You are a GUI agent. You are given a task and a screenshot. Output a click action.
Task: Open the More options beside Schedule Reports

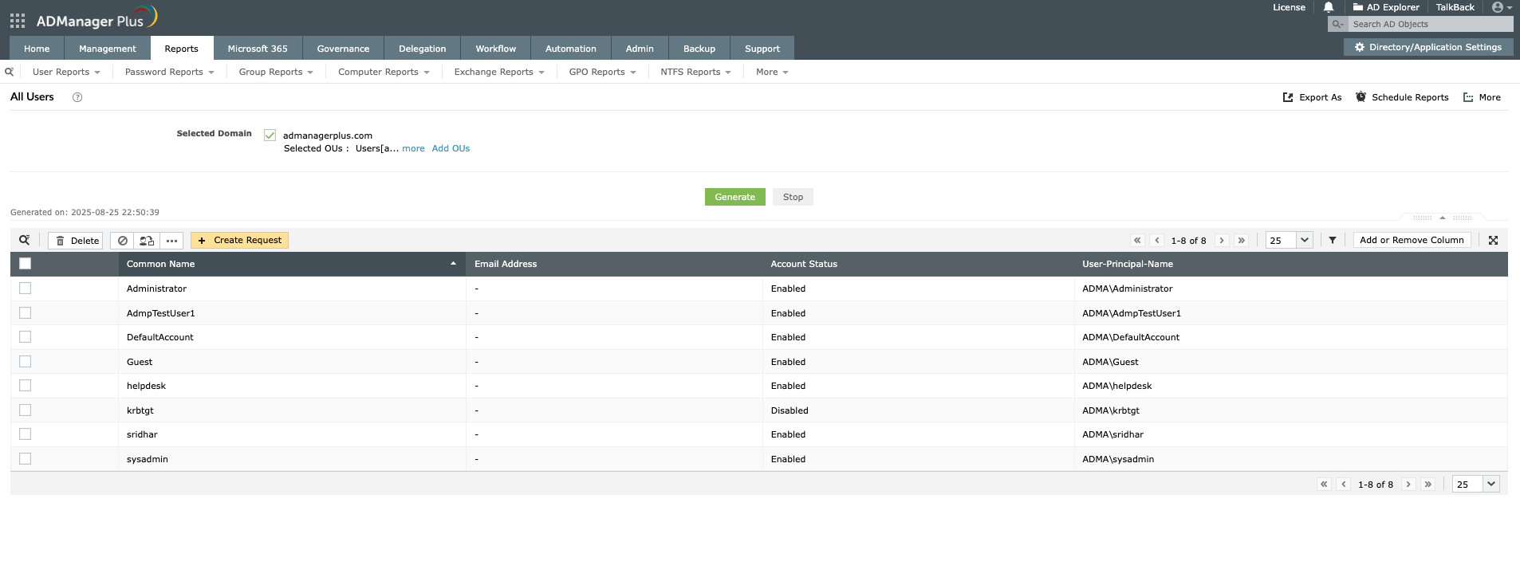click(1482, 97)
